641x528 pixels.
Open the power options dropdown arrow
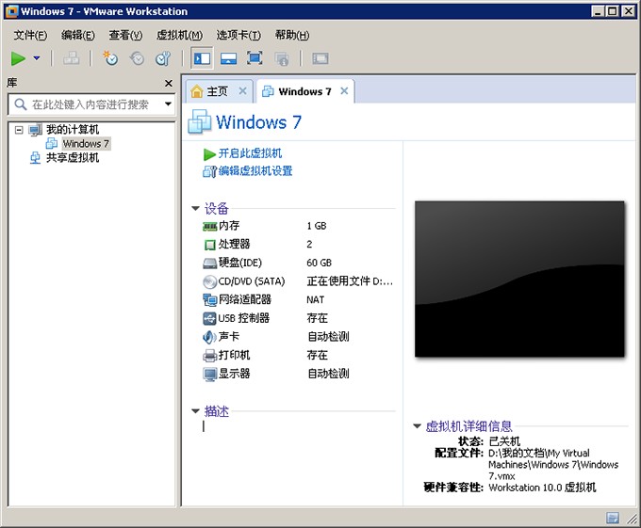point(37,58)
